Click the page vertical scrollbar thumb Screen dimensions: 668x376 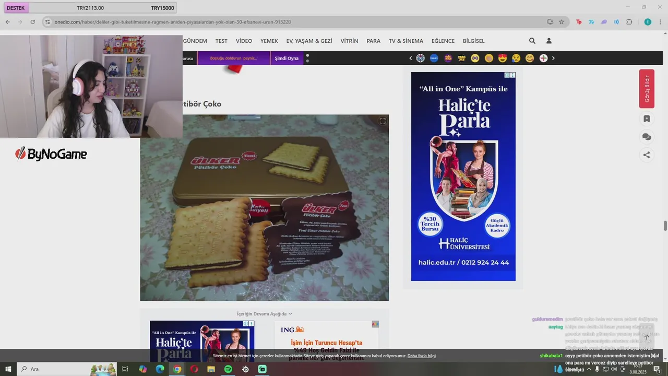coord(665,226)
